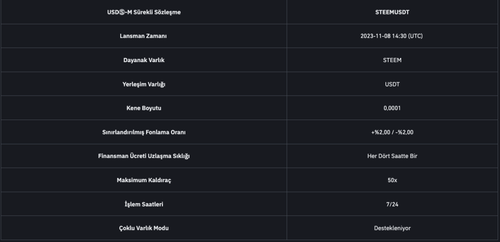Select the STEEM underlying asset value

tap(393, 60)
